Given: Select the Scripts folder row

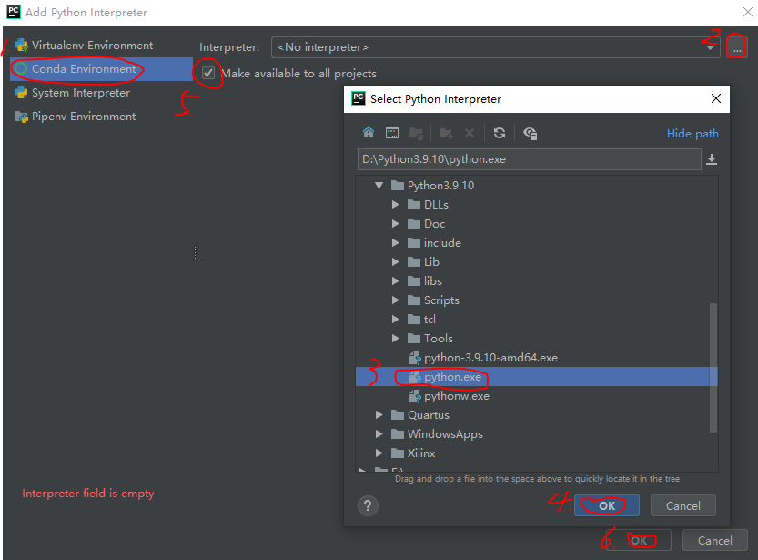Looking at the screenshot, I should coord(537,300).
